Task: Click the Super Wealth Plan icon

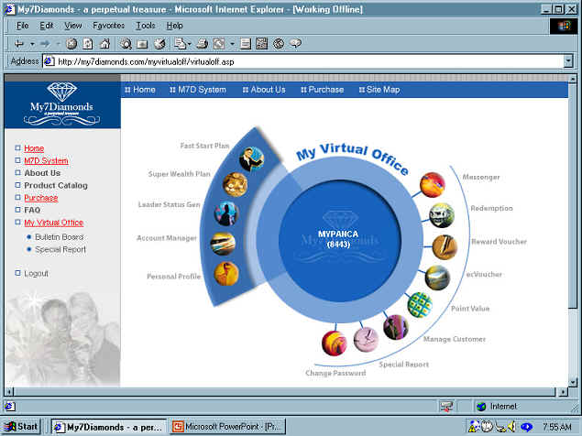Action: 235,185
